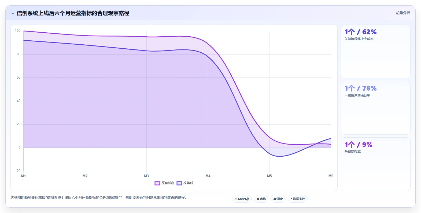Click the 60 y-axis value
The height and width of the screenshot is (213, 421).
(x=19, y=78)
